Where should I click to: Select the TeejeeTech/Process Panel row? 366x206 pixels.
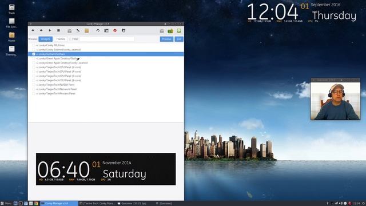coord(106,93)
